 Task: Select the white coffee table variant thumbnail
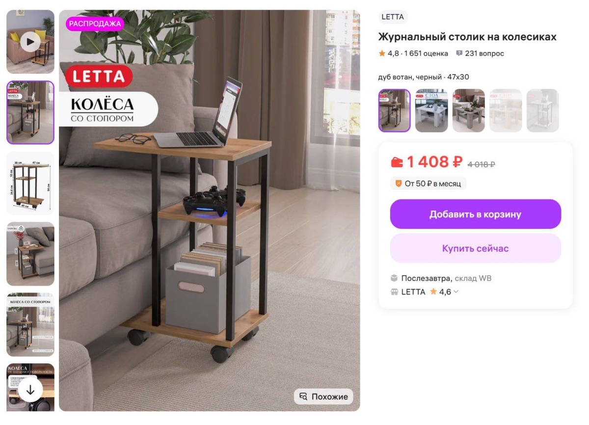click(x=431, y=110)
